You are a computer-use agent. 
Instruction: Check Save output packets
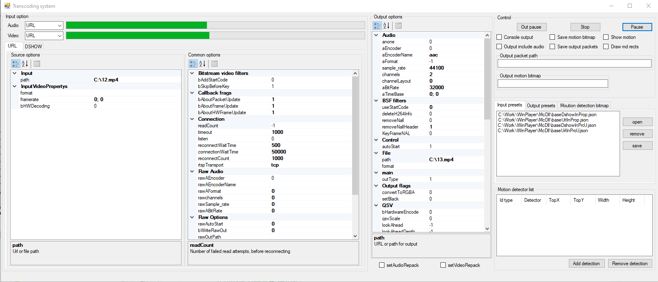552,47
